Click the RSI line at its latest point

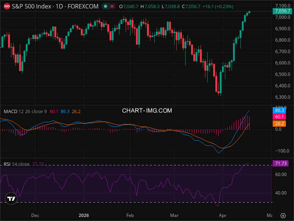point(249,163)
